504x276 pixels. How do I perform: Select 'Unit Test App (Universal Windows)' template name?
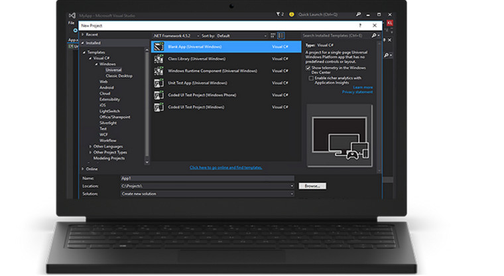198,83
